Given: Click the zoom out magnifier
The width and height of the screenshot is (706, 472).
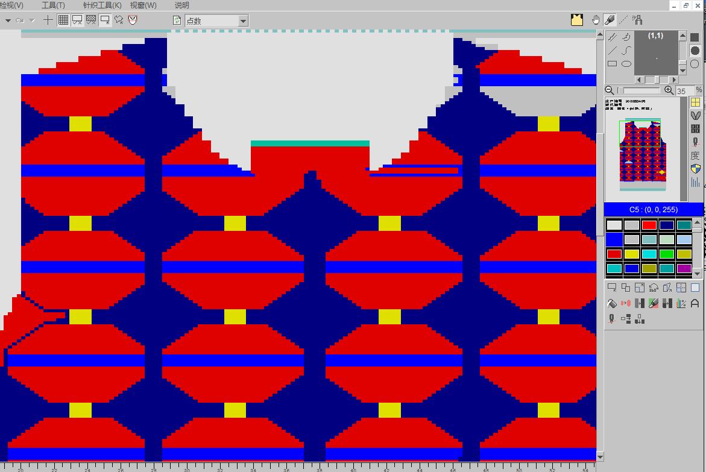Looking at the screenshot, I should click(610, 90).
